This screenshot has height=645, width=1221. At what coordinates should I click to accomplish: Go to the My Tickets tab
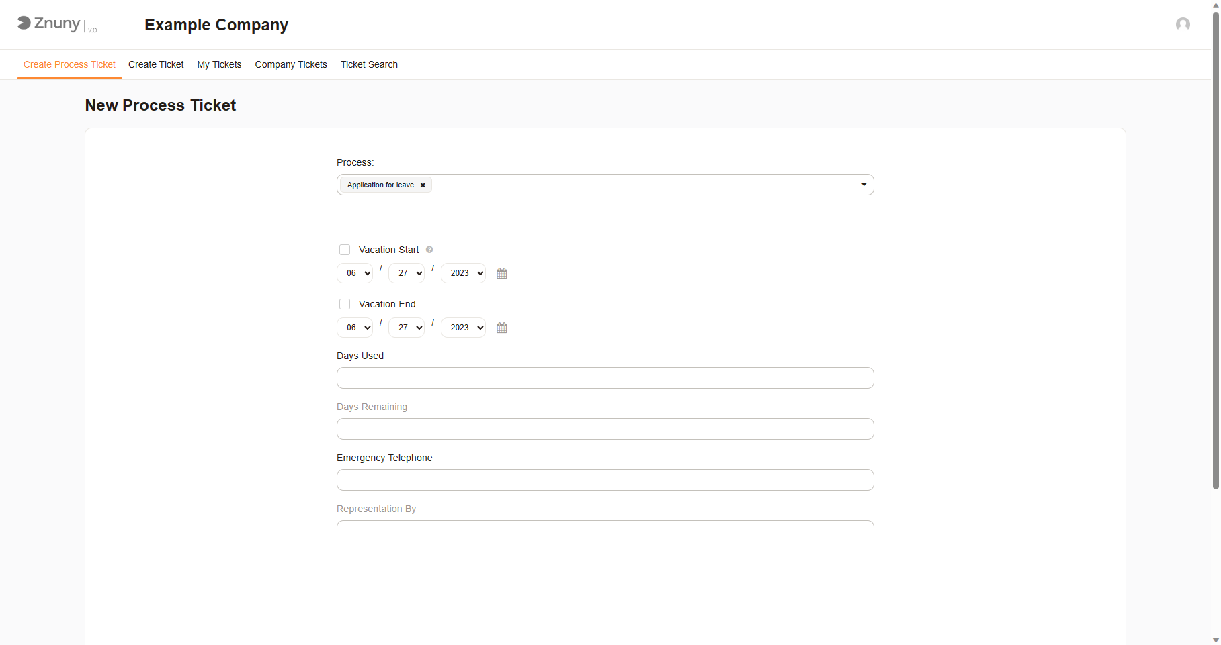click(219, 64)
